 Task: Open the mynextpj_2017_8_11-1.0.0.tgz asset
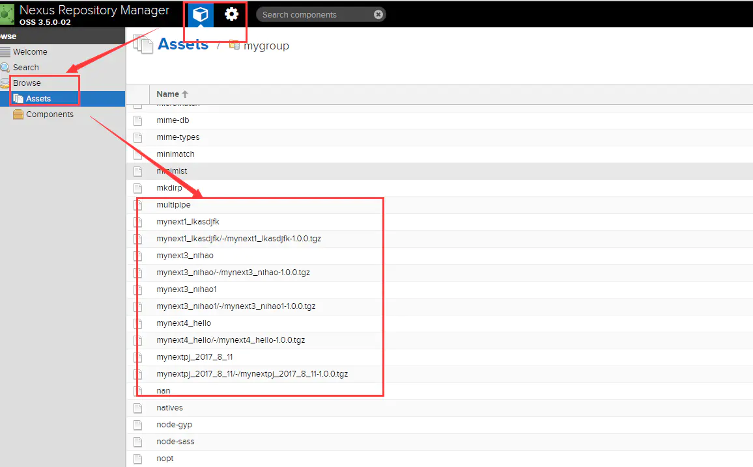pyautogui.click(x=440, y=374)
